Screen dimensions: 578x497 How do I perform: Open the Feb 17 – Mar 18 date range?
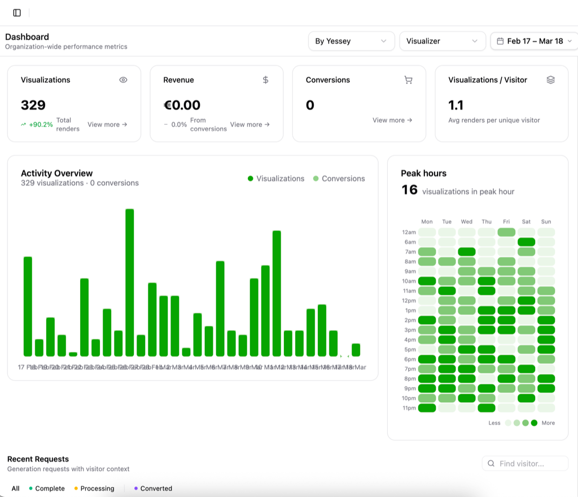(535, 41)
